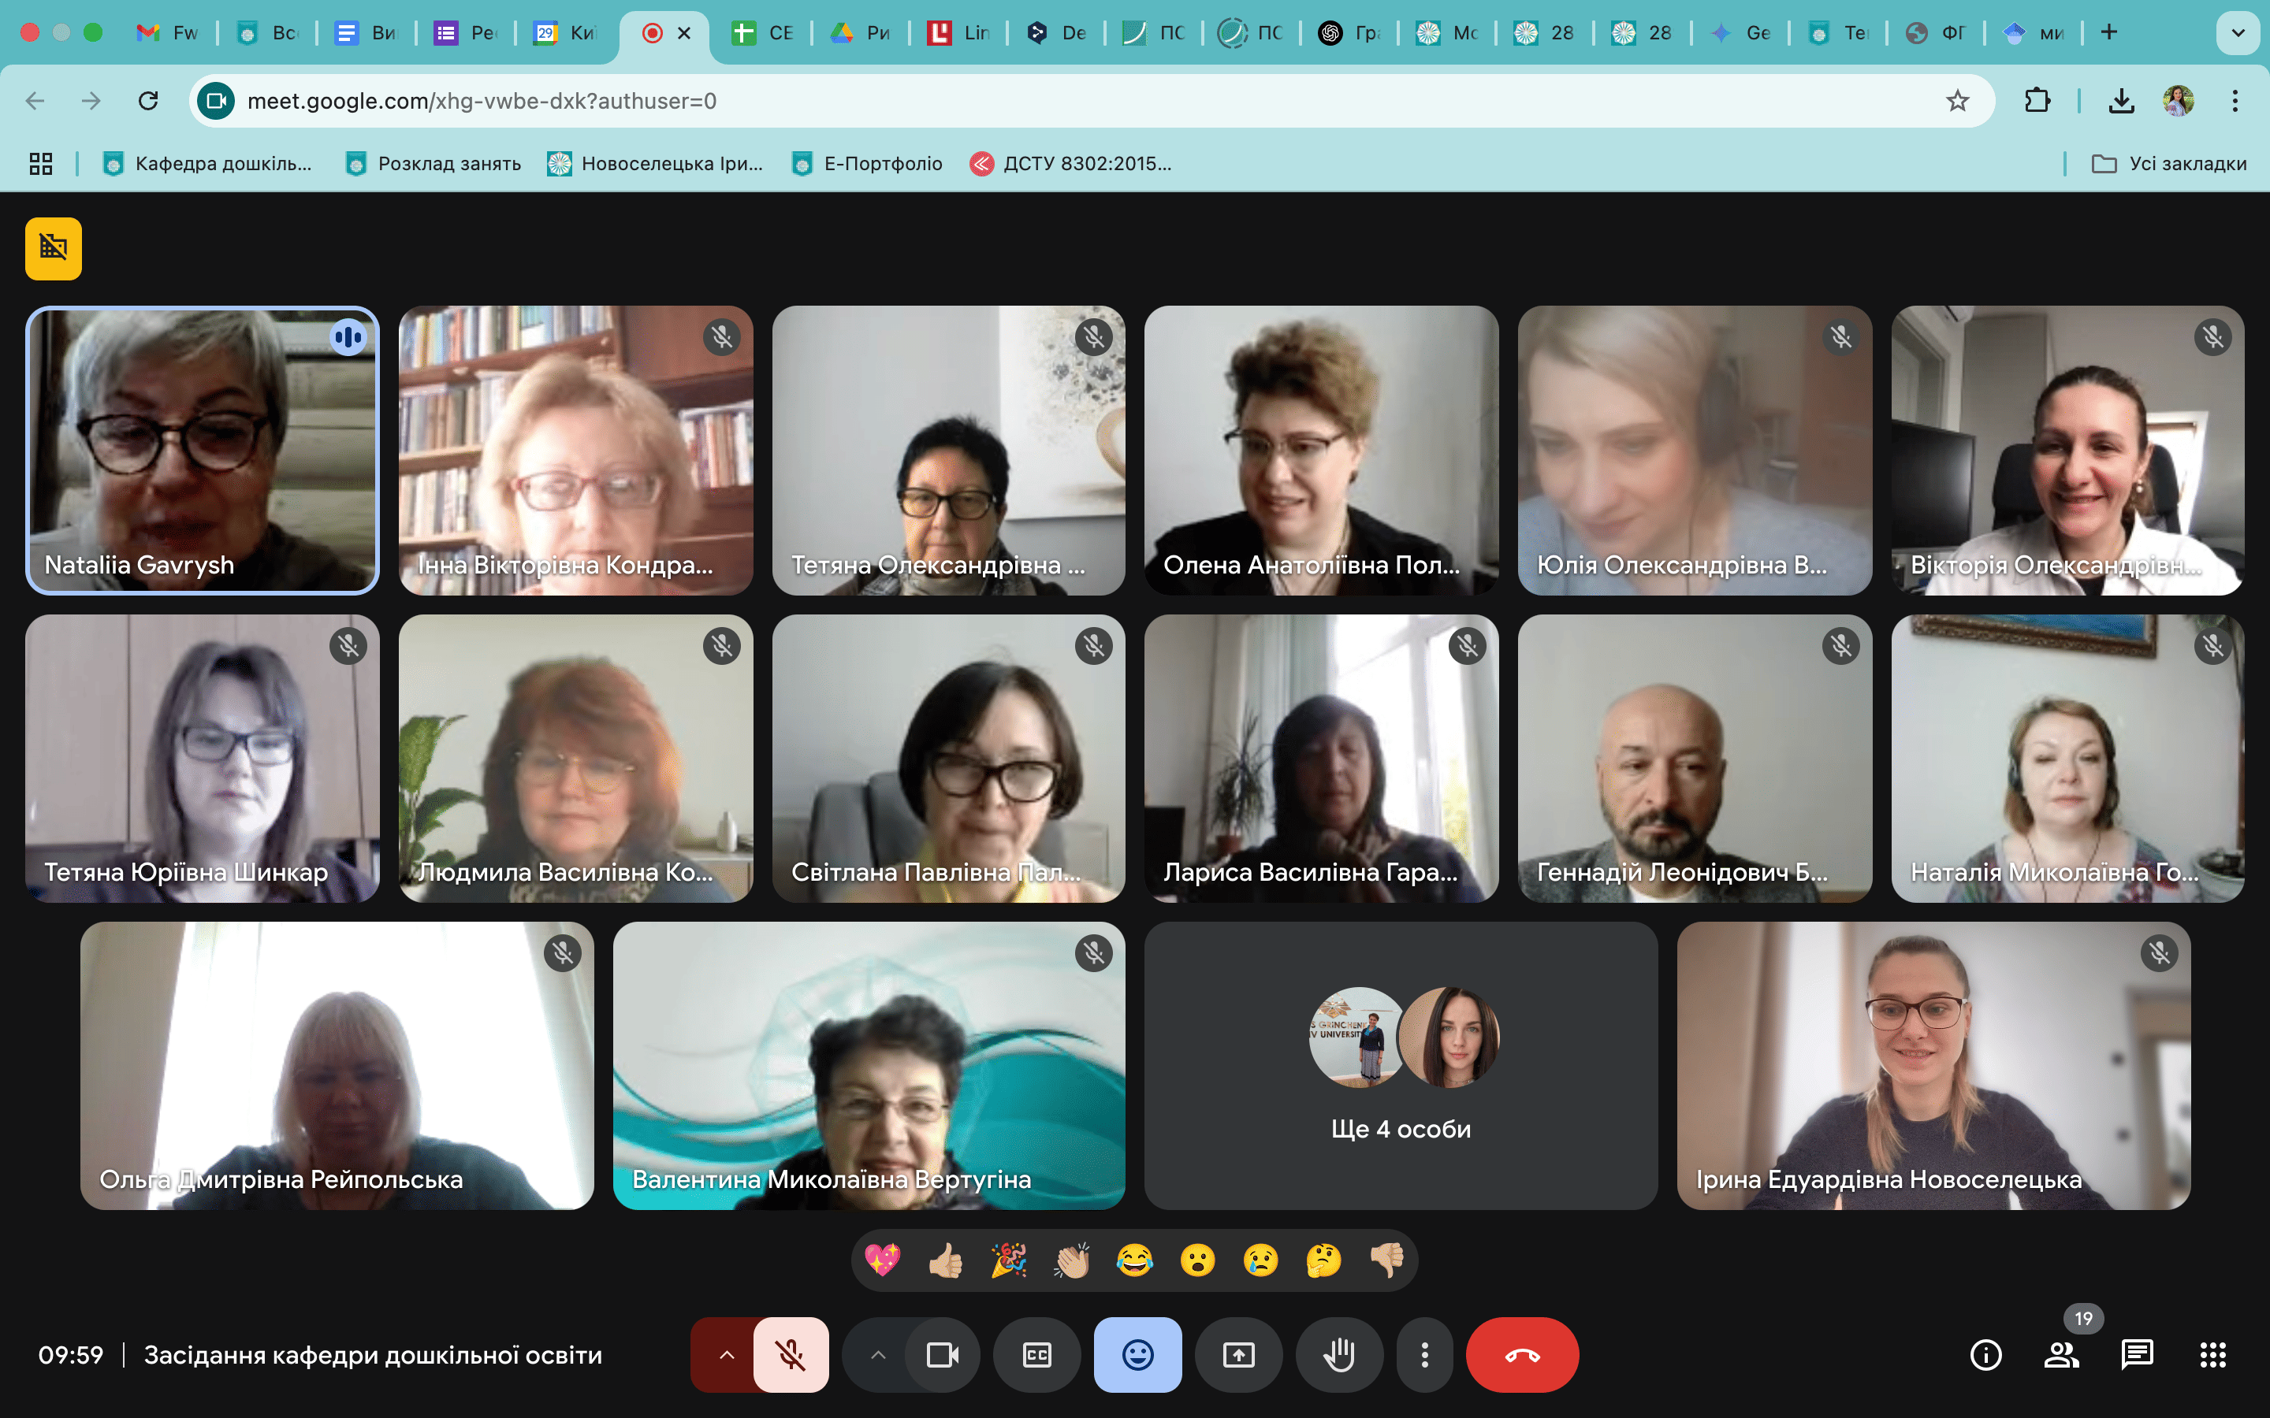
Task: Open the Усі закладки bookmarks folder
Action: pyautogui.click(x=2168, y=164)
